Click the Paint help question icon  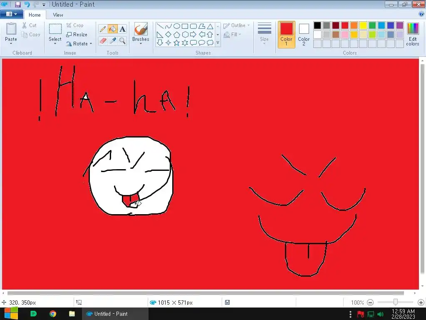pyautogui.click(x=421, y=14)
